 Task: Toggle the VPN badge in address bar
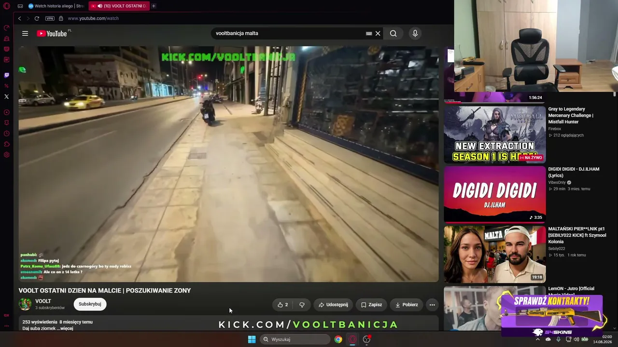50,18
